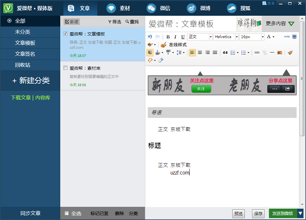Image resolution: width=306 pixels, height=220 pixels.
Task: Switch to the 微信 tab
Action: pyautogui.click(x=159, y=8)
